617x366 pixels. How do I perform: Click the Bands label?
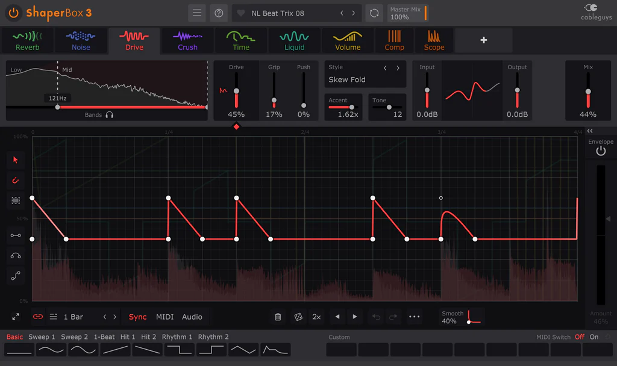[x=93, y=115]
